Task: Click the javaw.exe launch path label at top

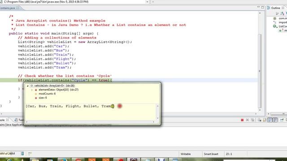Action: 46,2
